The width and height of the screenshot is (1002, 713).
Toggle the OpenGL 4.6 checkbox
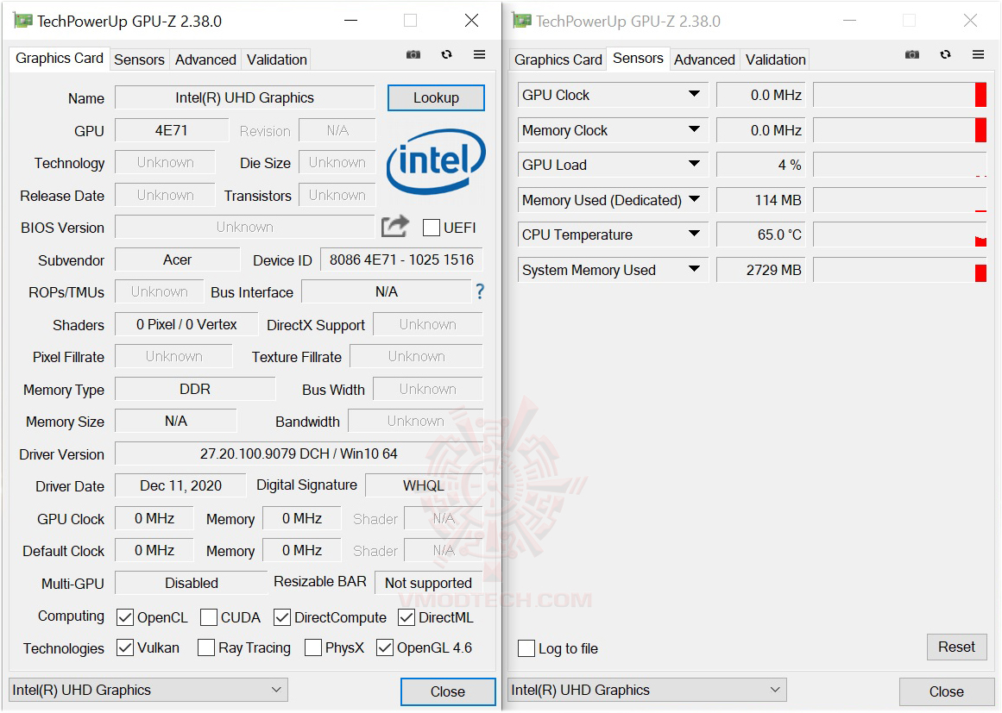385,647
